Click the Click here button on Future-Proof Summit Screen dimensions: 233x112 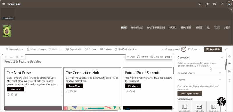(x=133, y=86)
